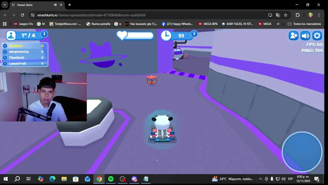Open the Juegos Friv bookmark
Image resolution: width=328 pixels, height=185 pixels.
(23, 24)
